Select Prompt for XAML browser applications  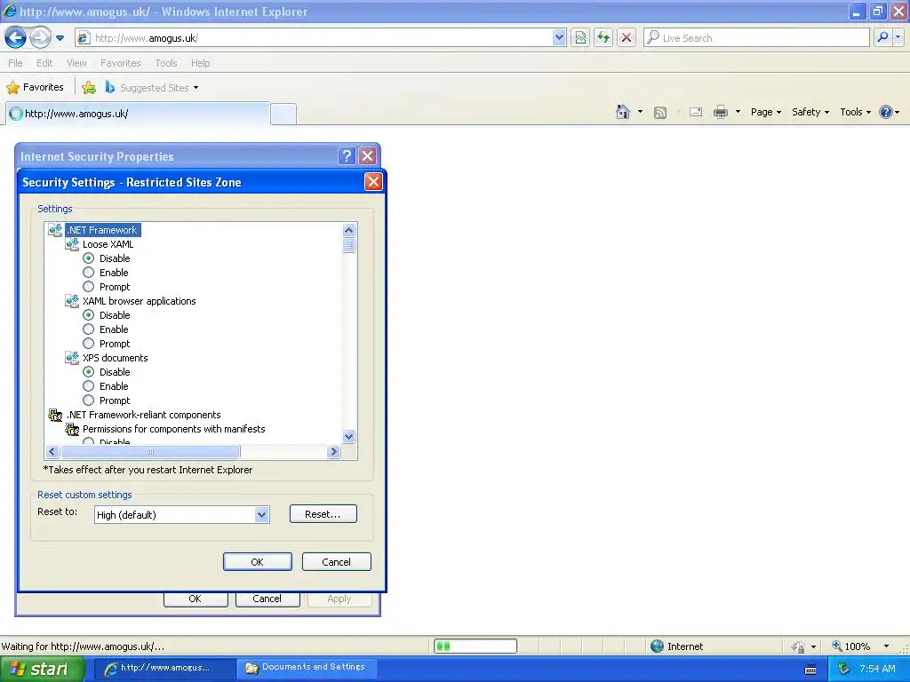[88, 344]
